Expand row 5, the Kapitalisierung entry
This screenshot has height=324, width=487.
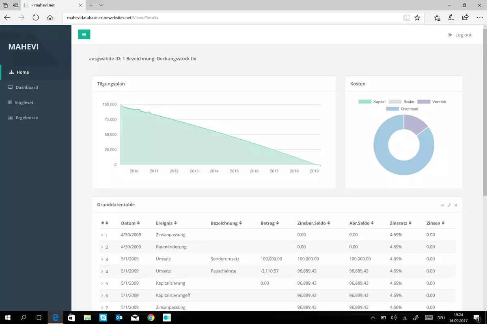pyautogui.click(x=102, y=283)
